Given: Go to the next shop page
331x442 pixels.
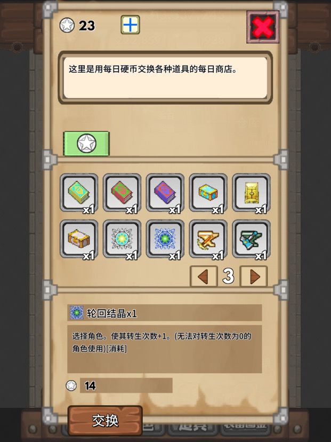Looking at the screenshot, I should (254, 277).
